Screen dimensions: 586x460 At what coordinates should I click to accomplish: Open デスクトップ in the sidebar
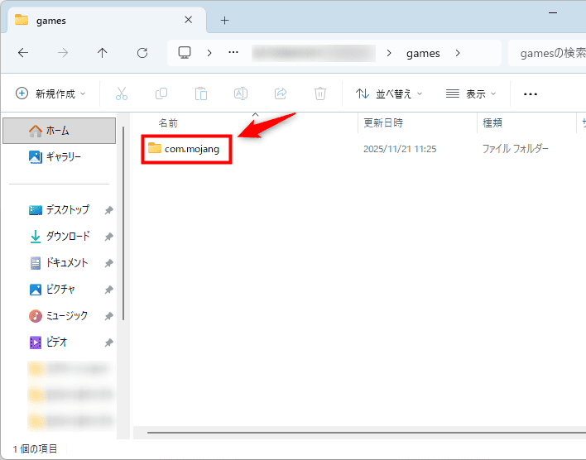coord(59,210)
